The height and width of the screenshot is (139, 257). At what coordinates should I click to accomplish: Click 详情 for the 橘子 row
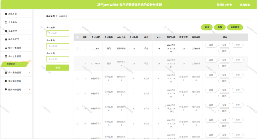(211, 60)
